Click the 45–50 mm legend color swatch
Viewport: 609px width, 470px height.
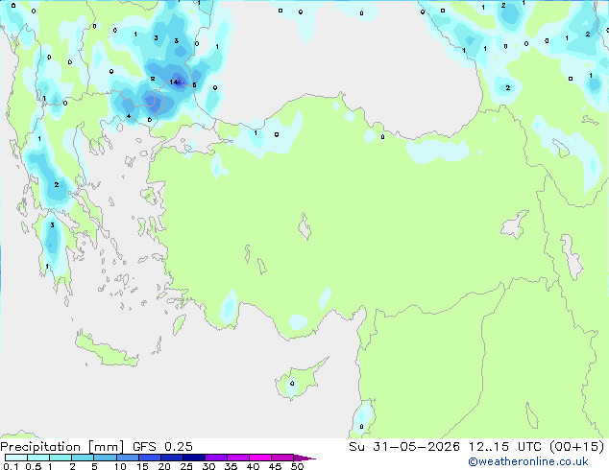[x=282, y=458]
